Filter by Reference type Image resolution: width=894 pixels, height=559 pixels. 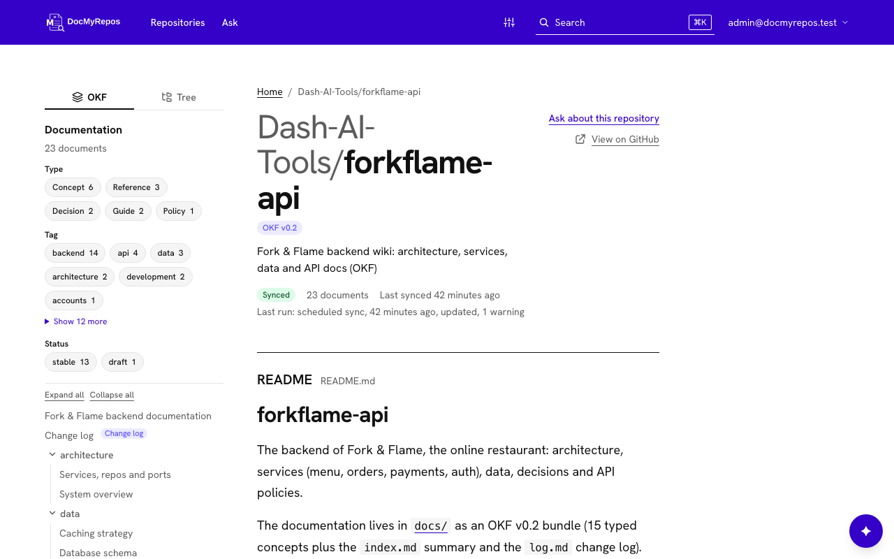(136, 187)
